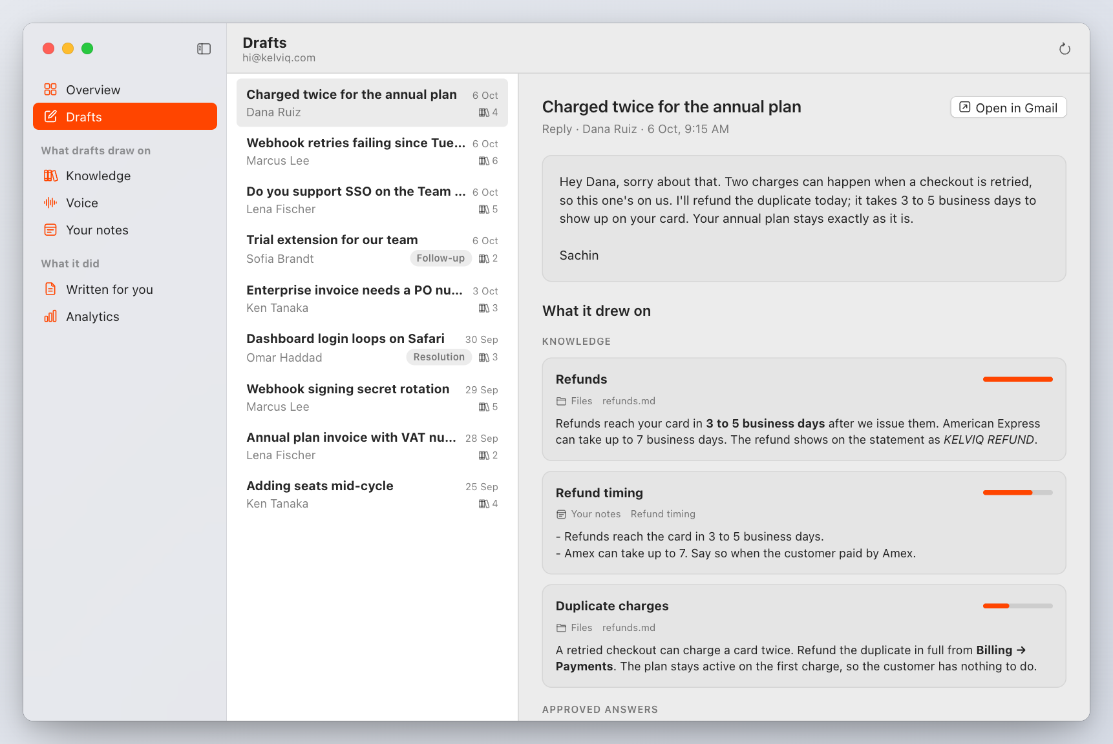
Task: Select the Annual plan invoice with VAT draft
Action: (372, 446)
